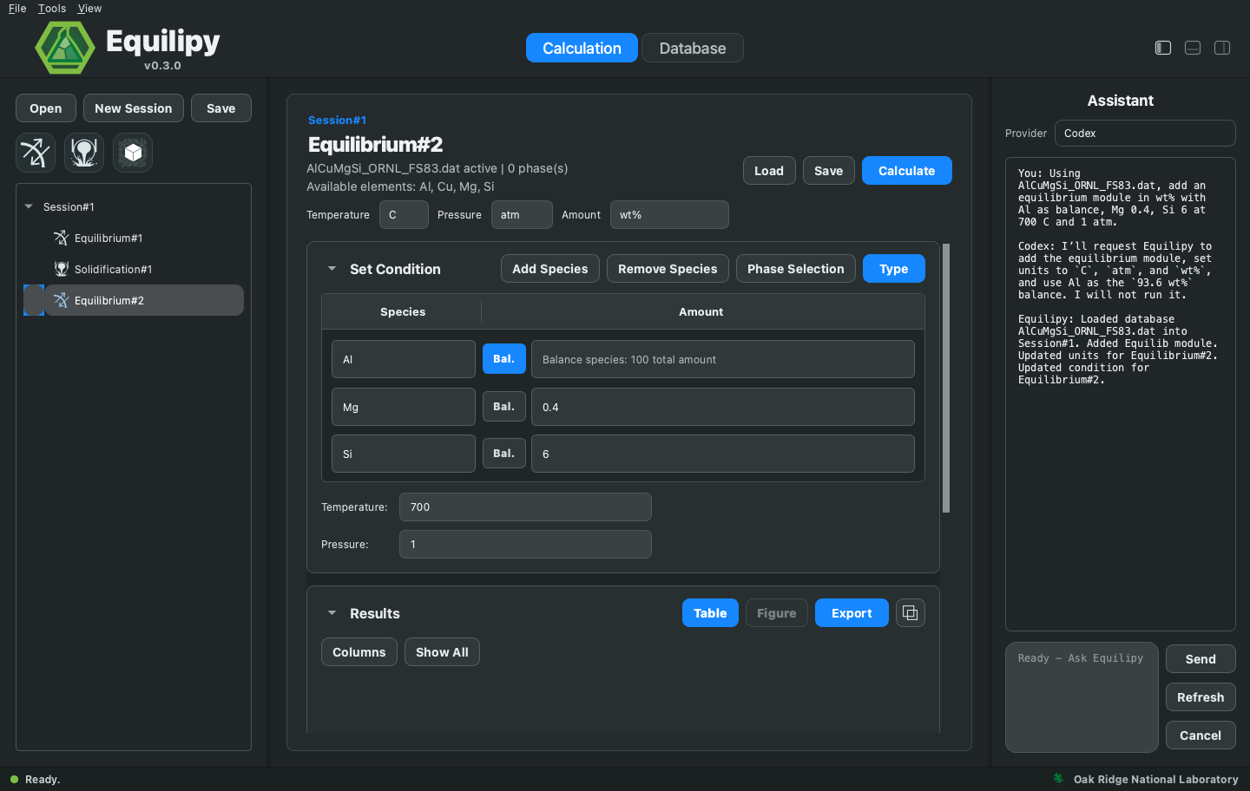Screen dimensions: 1250x791
Task: Toggle Bal. for the Mg species
Action: click(x=504, y=407)
